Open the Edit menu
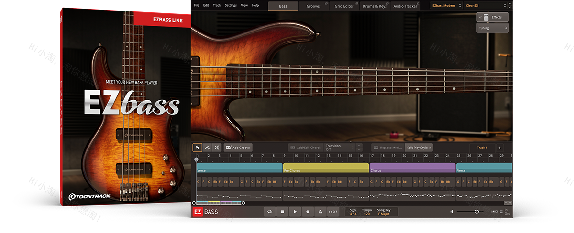This screenshot has height=233, width=574. click(x=206, y=5)
